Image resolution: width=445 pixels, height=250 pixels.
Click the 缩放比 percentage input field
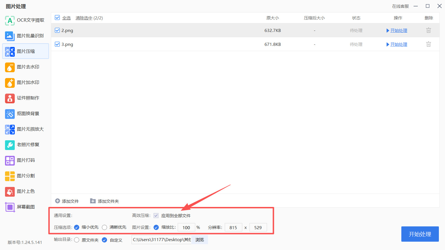[186, 227]
